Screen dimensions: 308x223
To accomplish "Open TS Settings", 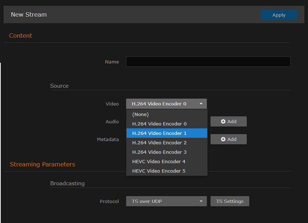I will [230, 201].
